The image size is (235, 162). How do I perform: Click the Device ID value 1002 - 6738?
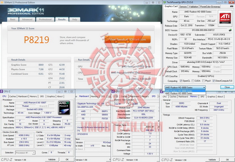click(x=185, y=35)
